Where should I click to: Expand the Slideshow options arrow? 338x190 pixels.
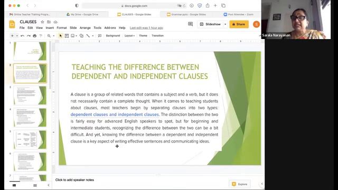click(x=226, y=24)
